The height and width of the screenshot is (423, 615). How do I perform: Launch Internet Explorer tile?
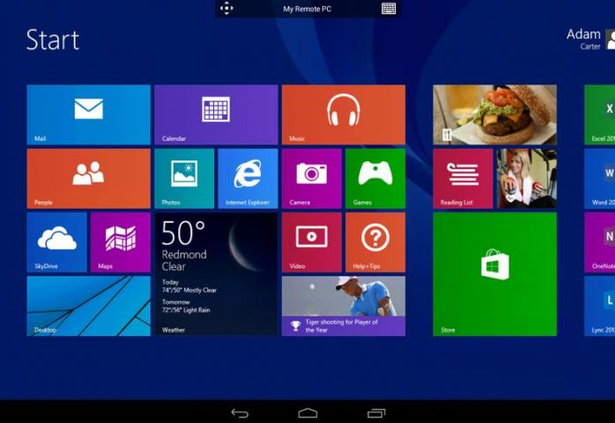[248, 178]
